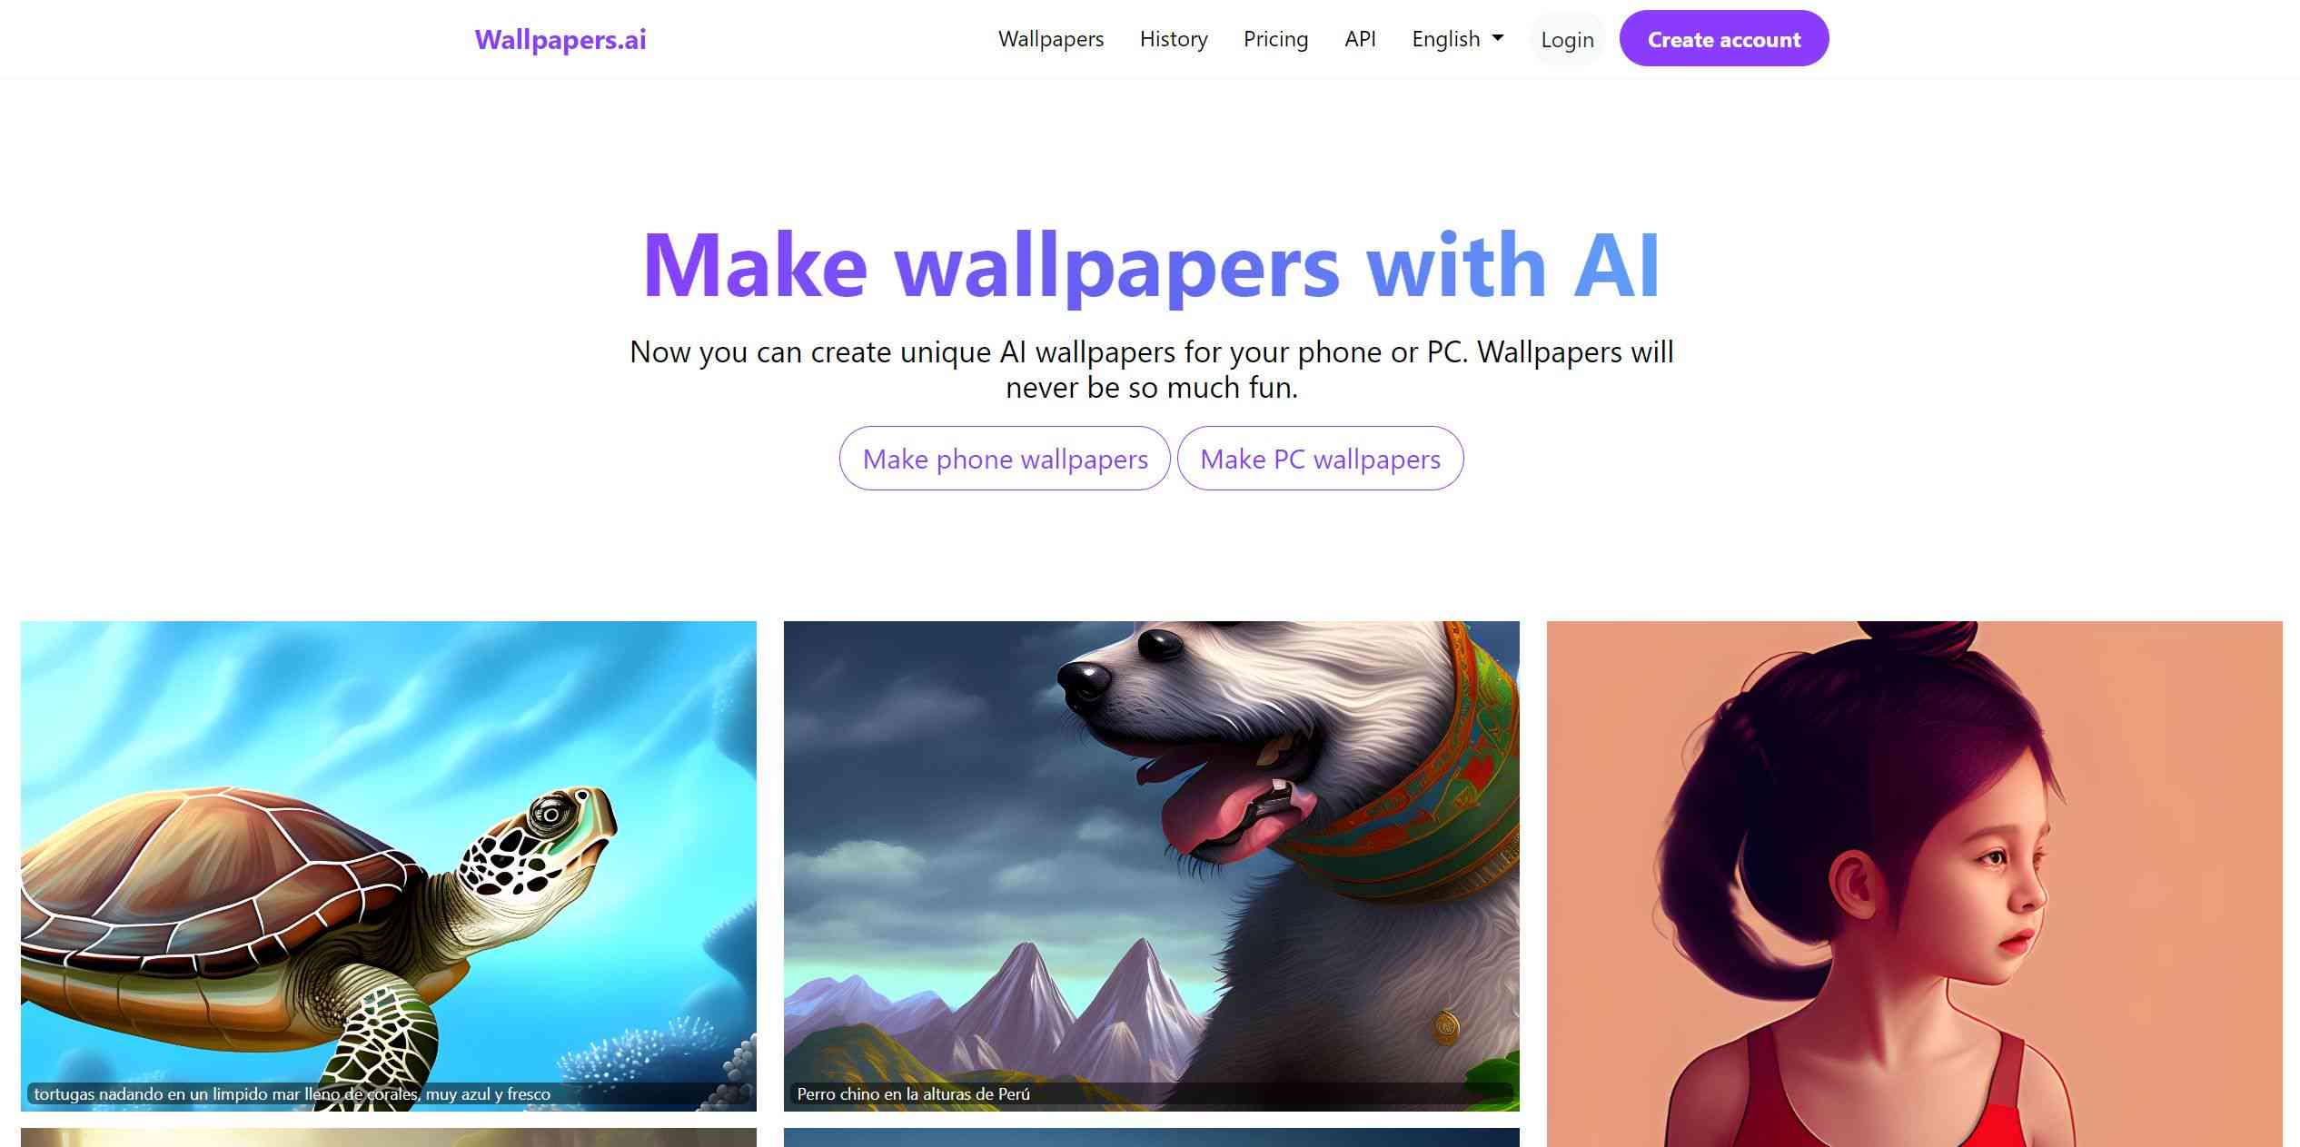Click the Make PC wallpapers link
The image size is (2300, 1147).
tap(1320, 456)
